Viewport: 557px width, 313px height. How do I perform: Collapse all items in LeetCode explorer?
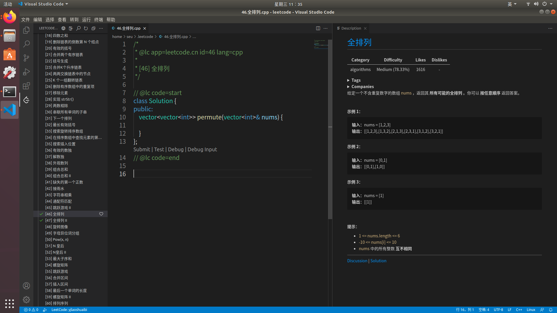(x=93, y=28)
